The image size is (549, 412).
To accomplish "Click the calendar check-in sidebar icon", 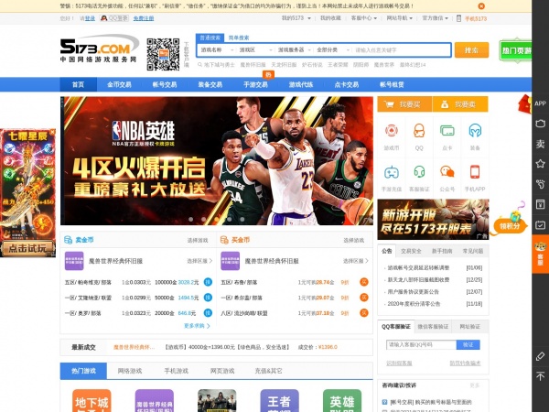I will (x=540, y=224).
